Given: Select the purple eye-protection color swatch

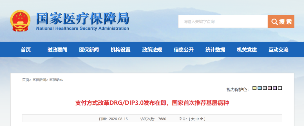Looking at the screenshot, I should click(275, 88).
